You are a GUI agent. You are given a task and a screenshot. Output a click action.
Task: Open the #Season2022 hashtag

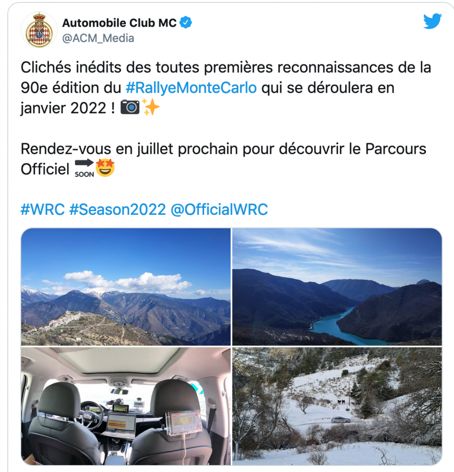click(118, 209)
